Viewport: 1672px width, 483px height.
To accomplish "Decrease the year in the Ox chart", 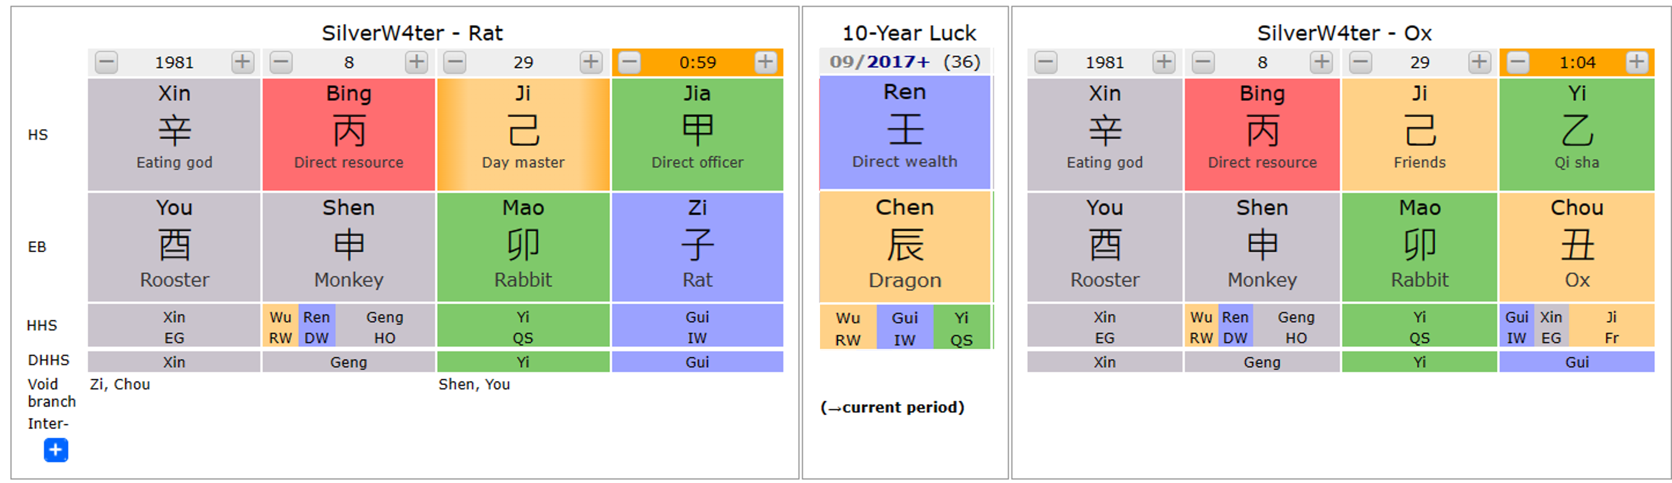I will tap(1045, 62).
